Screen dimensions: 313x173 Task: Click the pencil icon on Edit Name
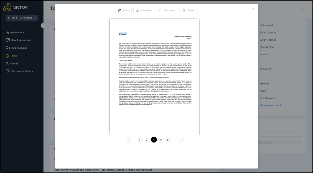(160, 11)
